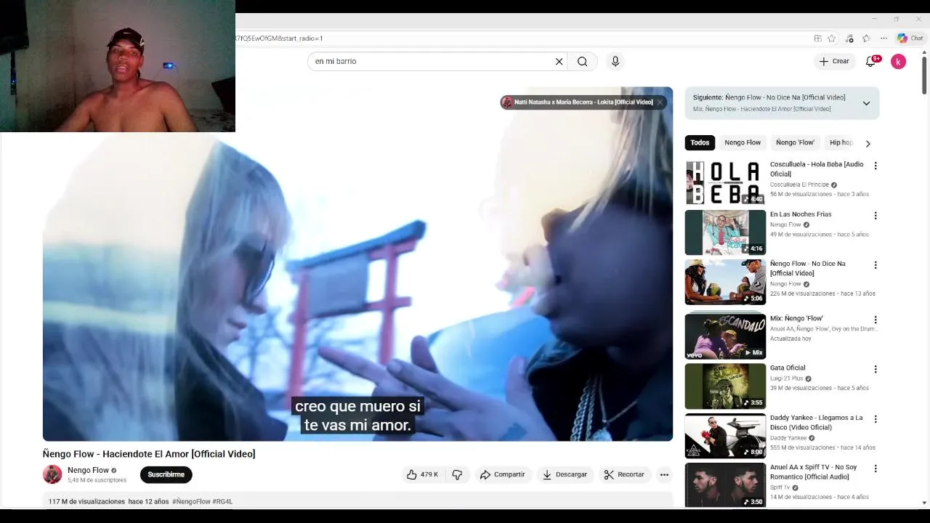Screen dimensions: 930x523
Task: Dislike the video with thumbs down
Action: pyautogui.click(x=457, y=474)
